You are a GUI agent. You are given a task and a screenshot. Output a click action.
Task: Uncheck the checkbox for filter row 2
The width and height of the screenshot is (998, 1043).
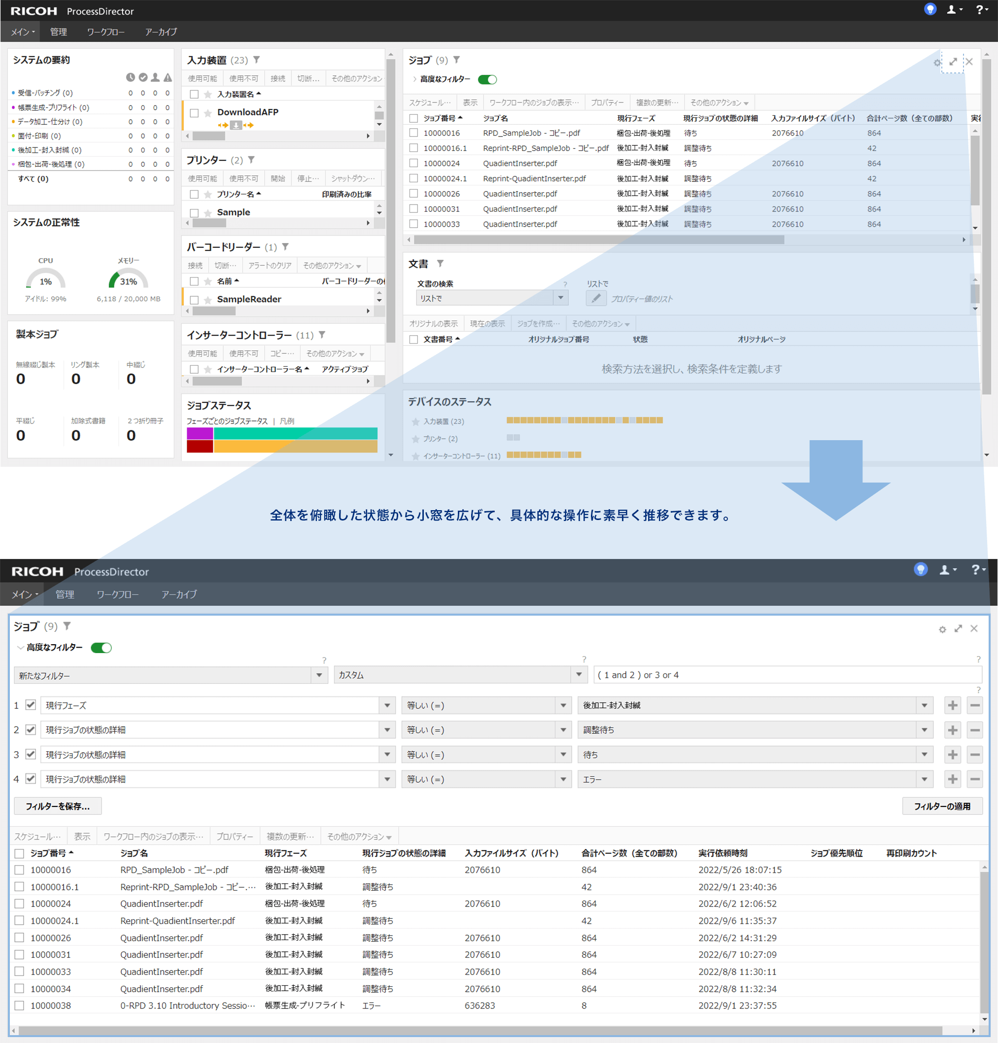pyautogui.click(x=31, y=730)
